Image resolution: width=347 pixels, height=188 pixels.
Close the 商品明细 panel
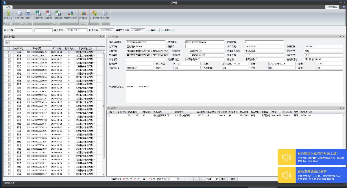point(343,108)
